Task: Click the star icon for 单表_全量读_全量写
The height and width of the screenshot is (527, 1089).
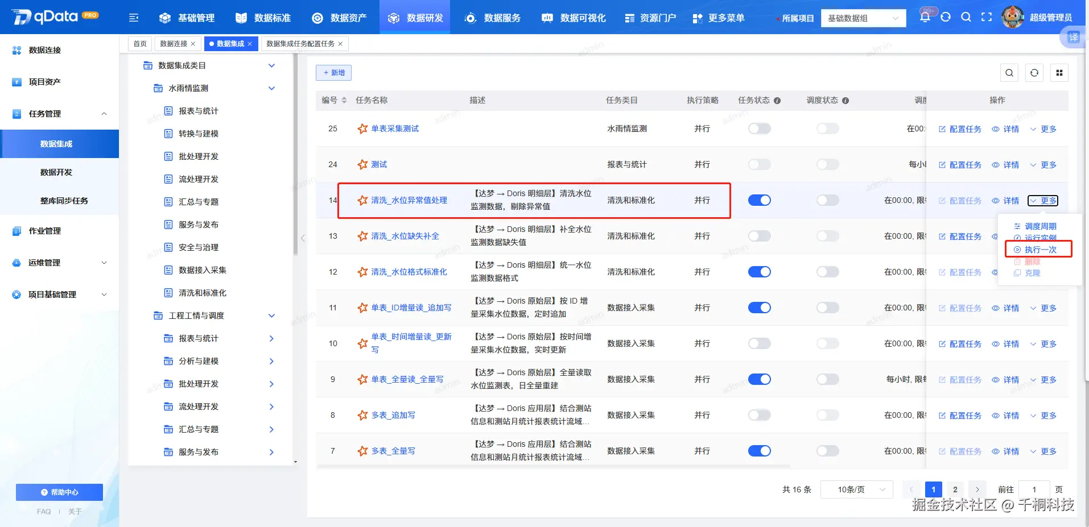Action: click(x=362, y=379)
